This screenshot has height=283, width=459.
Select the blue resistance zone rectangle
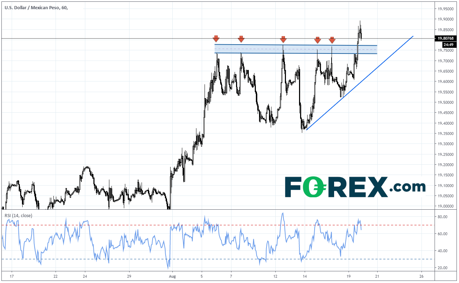tap(296, 49)
